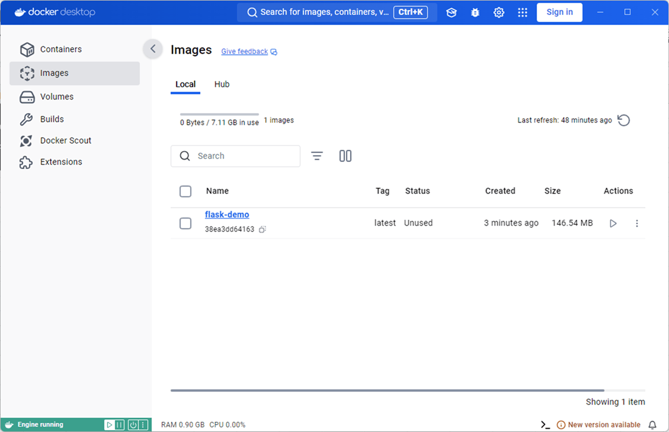Open the troubleshoot bug icon

(x=475, y=12)
